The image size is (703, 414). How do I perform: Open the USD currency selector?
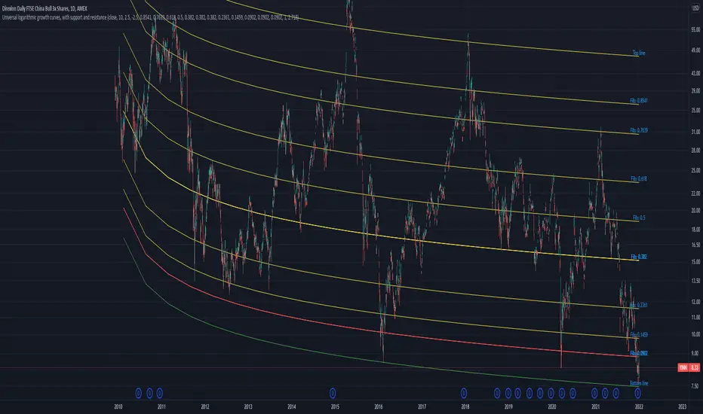click(x=695, y=8)
